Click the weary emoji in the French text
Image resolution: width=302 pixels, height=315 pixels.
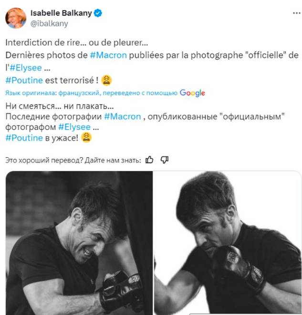pyautogui.click(x=107, y=80)
